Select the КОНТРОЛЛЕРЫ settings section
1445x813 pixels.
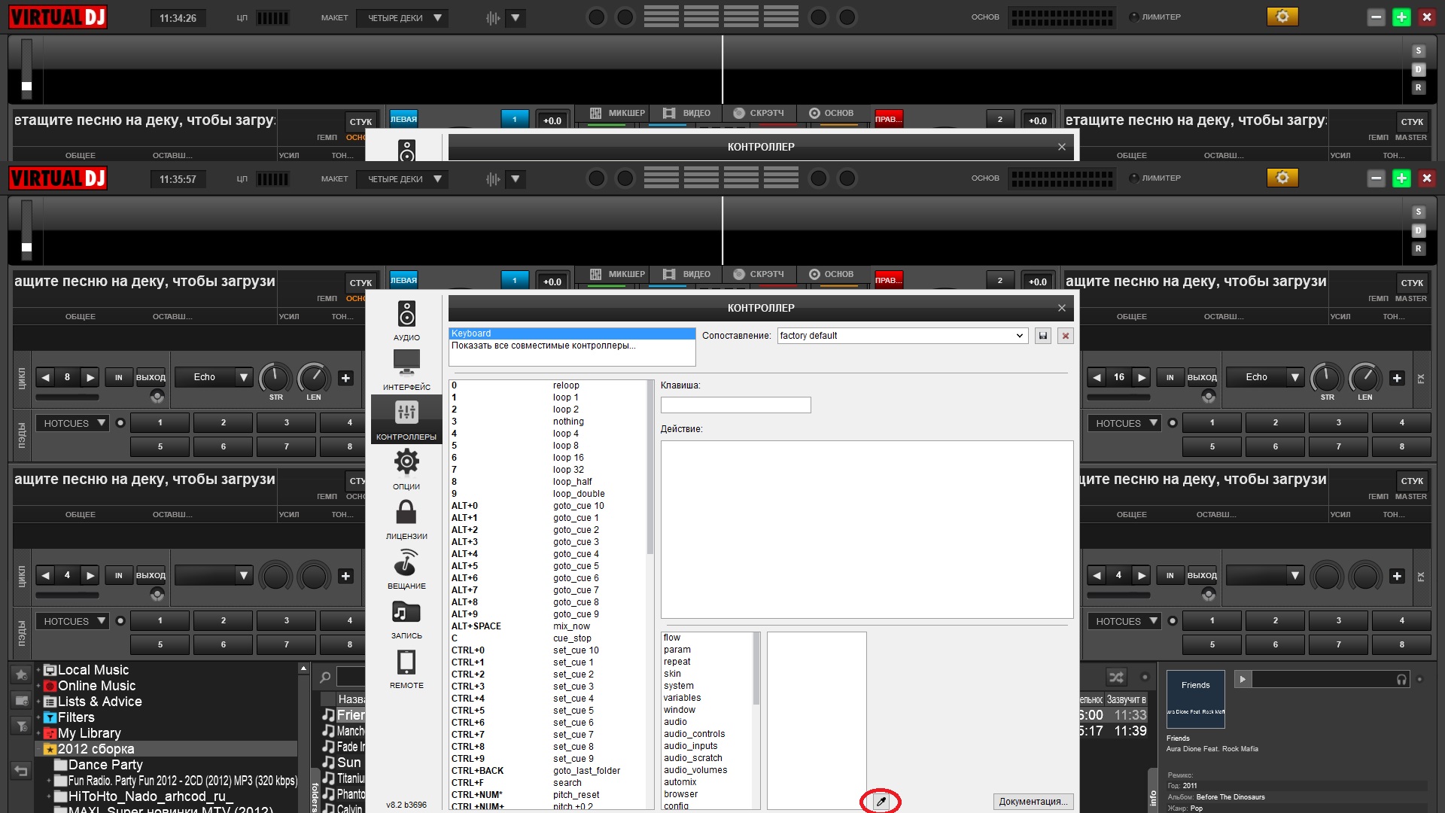coord(406,419)
